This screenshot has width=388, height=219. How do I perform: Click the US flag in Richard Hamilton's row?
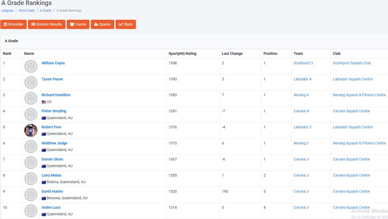[44, 102]
